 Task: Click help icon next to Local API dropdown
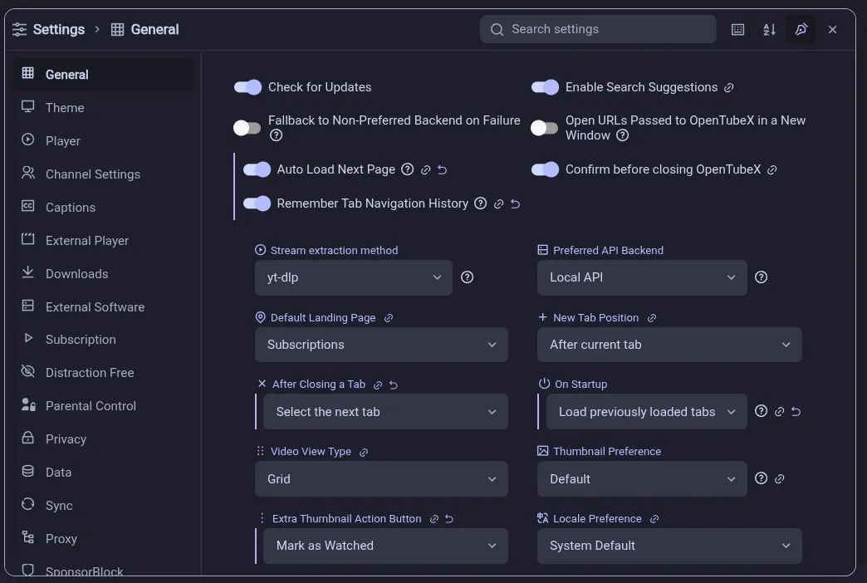pyautogui.click(x=761, y=277)
